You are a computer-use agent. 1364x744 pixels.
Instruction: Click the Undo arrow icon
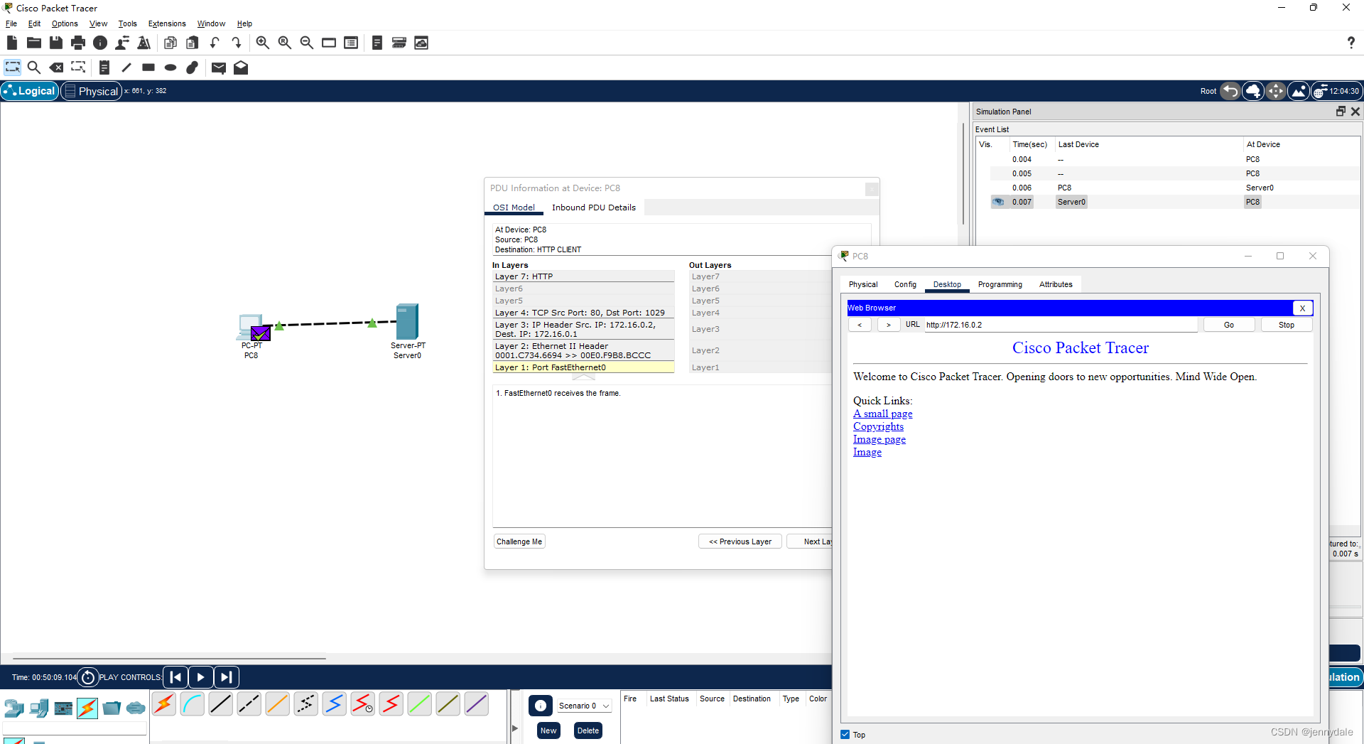click(x=215, y=43)
